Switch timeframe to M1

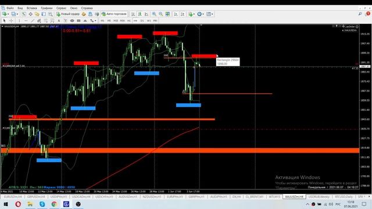click(102, 21)
